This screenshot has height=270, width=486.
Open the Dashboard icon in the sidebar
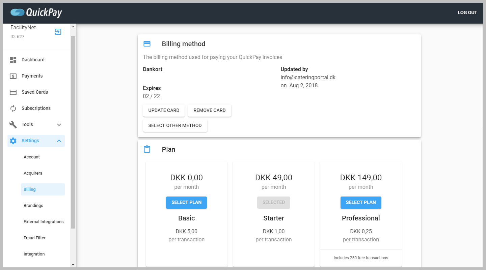[13, 60]
